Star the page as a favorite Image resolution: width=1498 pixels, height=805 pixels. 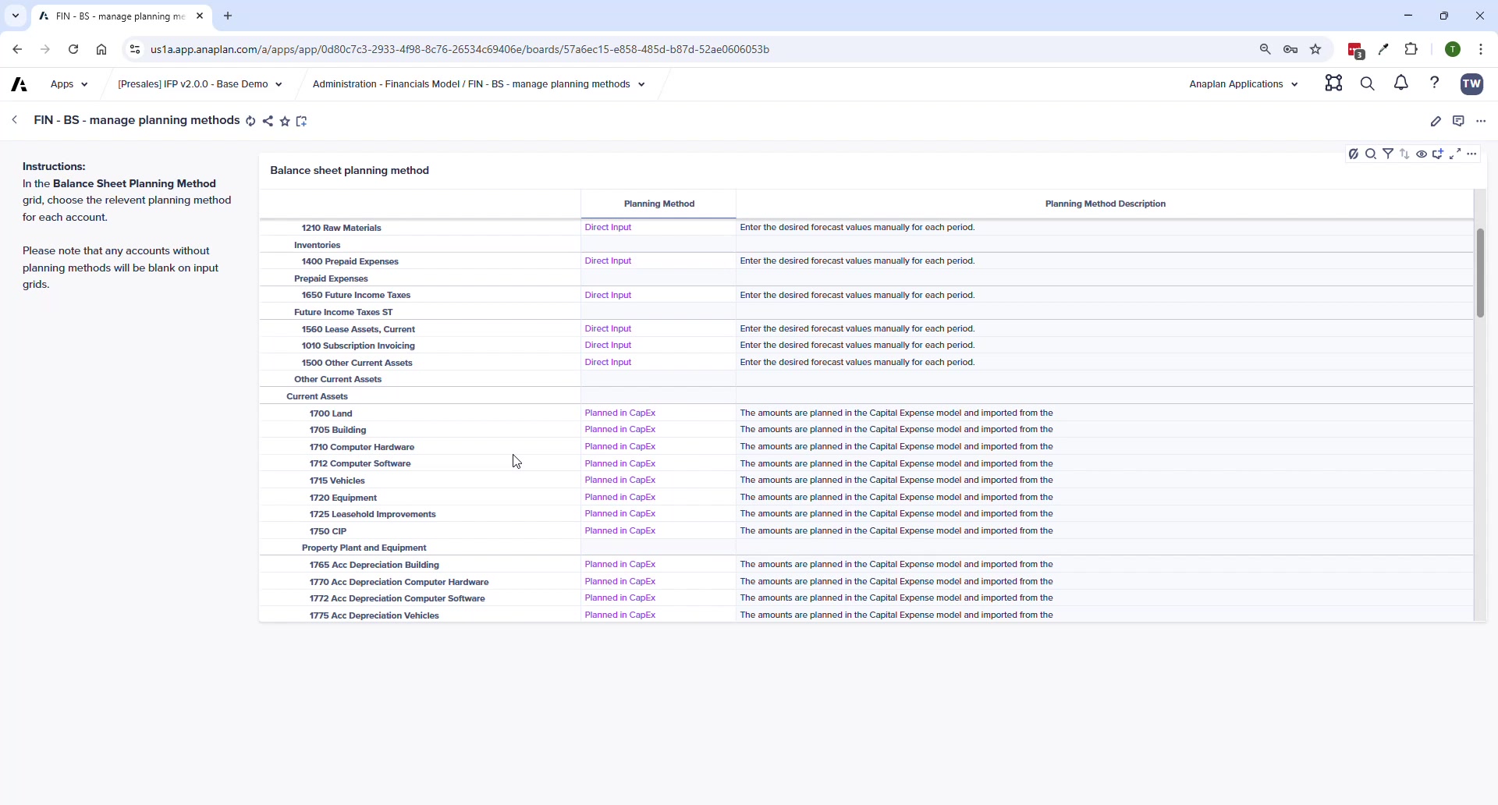[286, 121]
